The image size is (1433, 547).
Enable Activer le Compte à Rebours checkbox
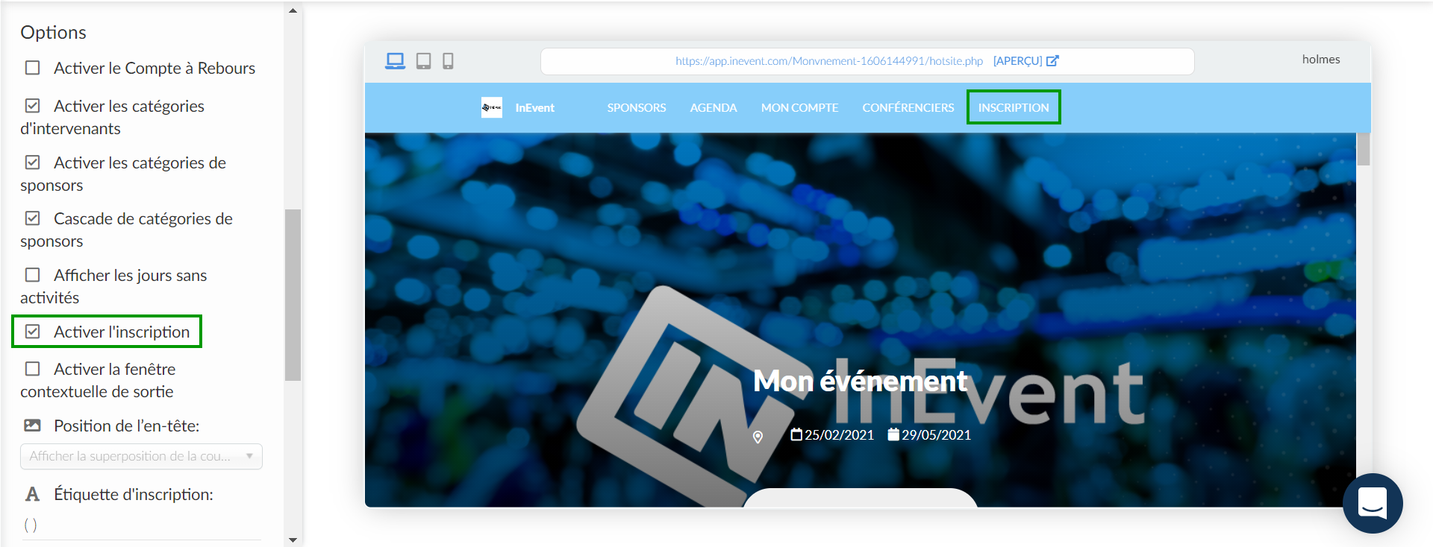point(32,68)
